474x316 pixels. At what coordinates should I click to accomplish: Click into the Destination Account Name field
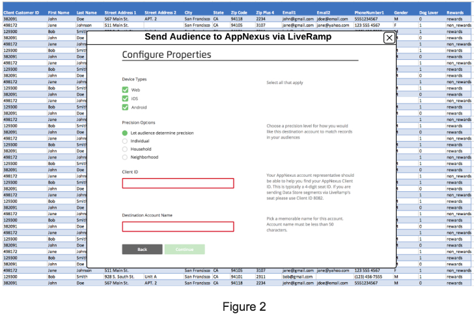178,227
